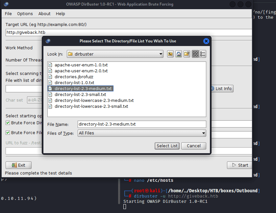Toggle the Brute Force Dirs checkbox
The image size is (276, 213).
pos(8,123)
